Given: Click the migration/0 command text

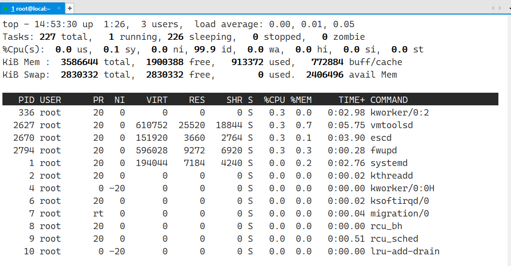Looking at the screenshot, I should [399, 214].
